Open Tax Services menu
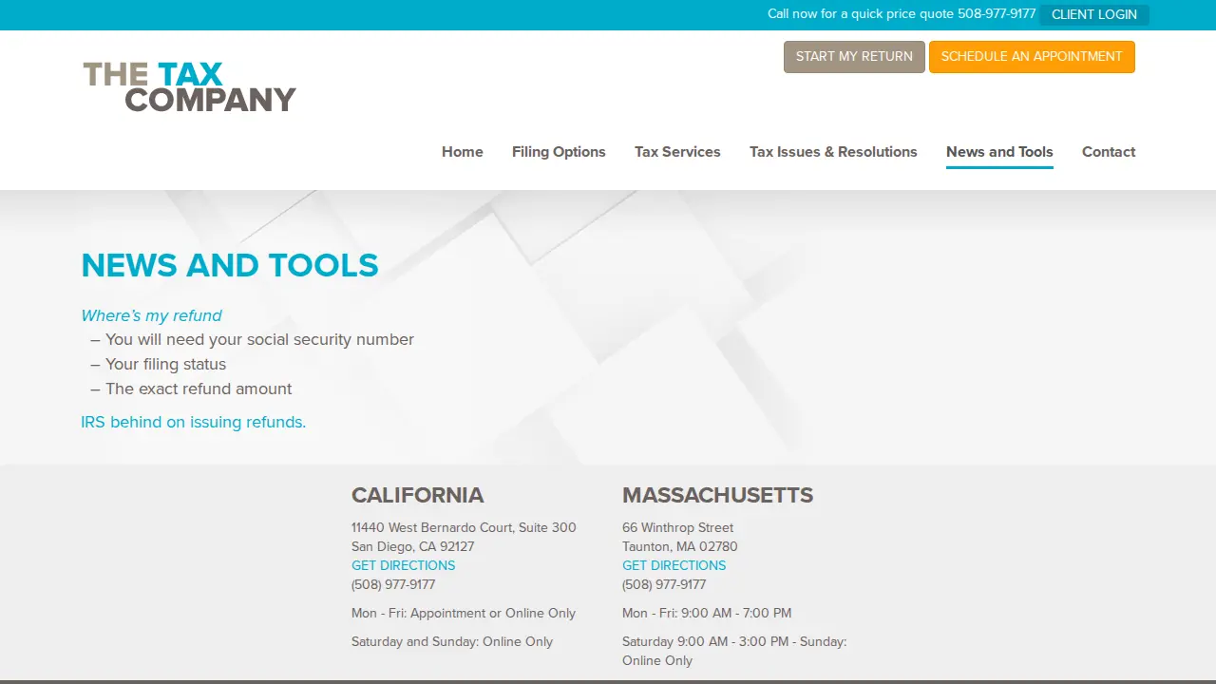The width and height of the screenshot is (1216, 684). (677, 152)
